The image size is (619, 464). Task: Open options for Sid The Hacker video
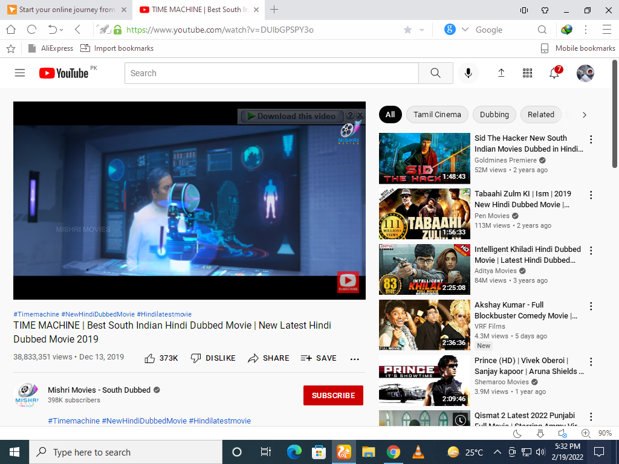591,140
